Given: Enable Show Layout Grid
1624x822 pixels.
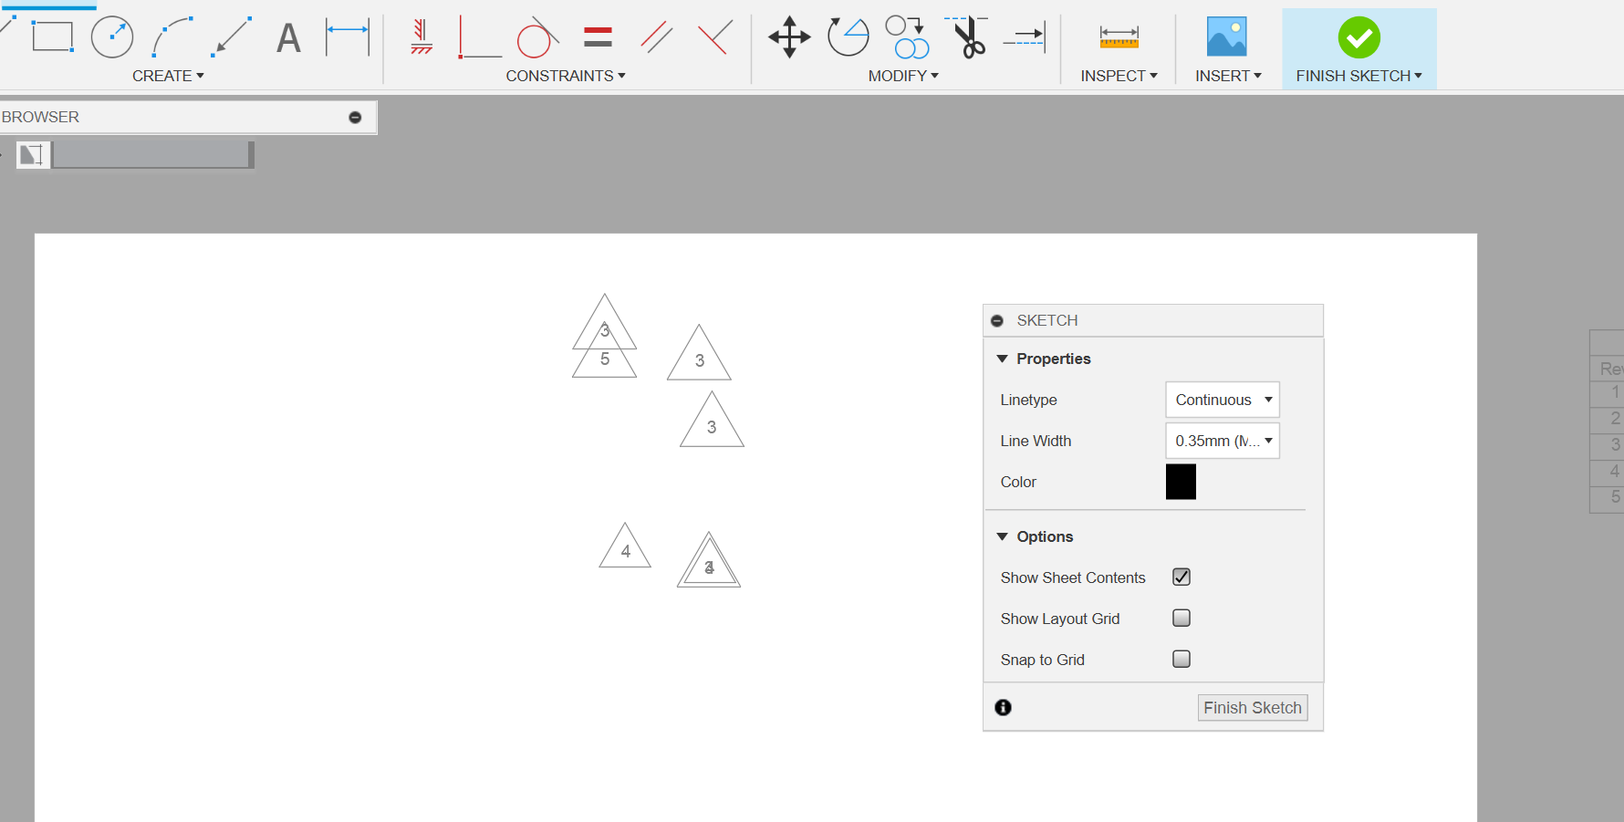Looking at the screenshot, I should [1181, 618].
